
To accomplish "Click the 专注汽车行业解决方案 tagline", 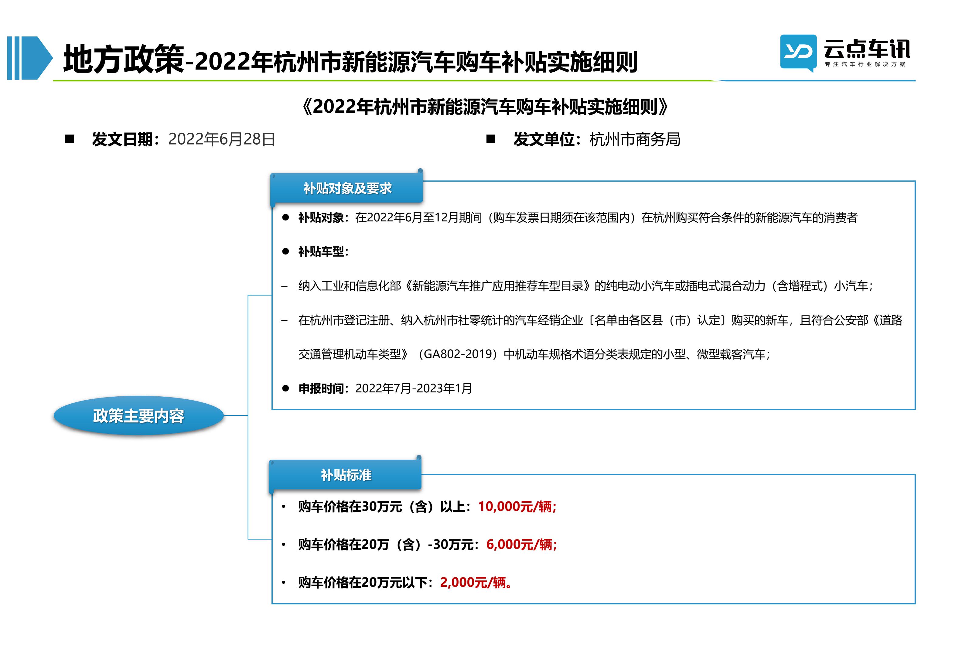I will point(865,64).
